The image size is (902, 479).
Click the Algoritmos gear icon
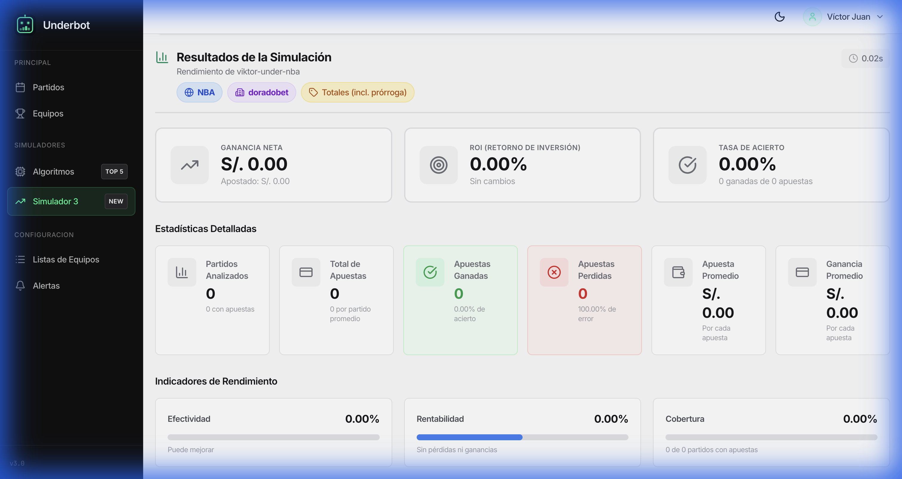click(20, 171)
